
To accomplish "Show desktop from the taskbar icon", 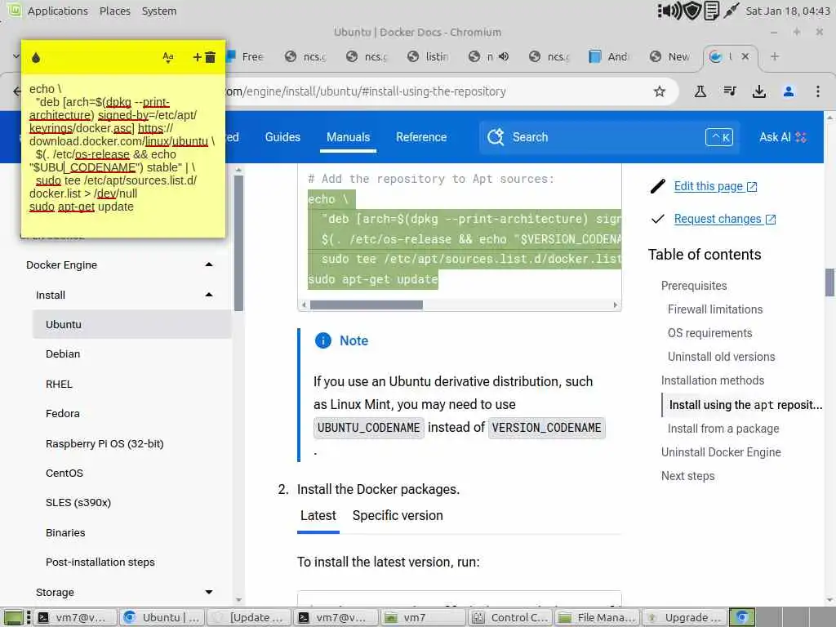I will 13,617.
